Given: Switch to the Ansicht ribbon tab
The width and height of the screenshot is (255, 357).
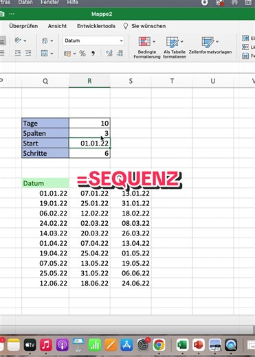Looking at the screenshot, I should [x=57, y=26].
